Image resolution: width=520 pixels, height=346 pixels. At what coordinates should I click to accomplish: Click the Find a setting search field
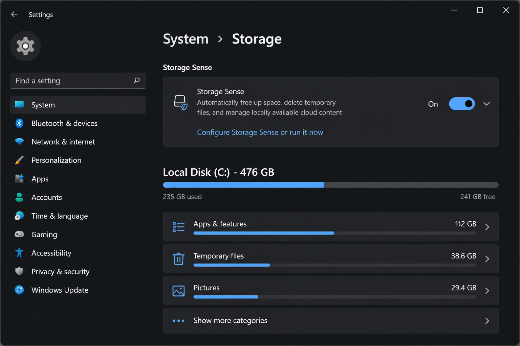pyautogui.click(x=78, y=80)
